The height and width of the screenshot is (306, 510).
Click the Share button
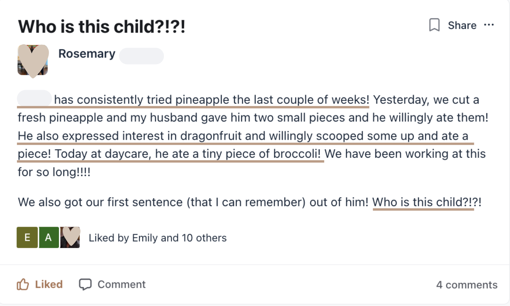pyautogui.click(x=462, y=26)
